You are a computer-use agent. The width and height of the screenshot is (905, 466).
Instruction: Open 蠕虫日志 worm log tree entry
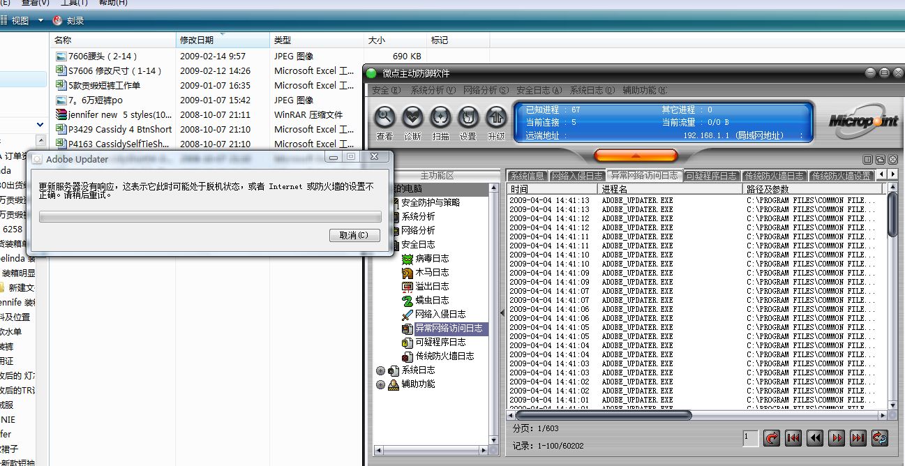[x=426, y=300]
